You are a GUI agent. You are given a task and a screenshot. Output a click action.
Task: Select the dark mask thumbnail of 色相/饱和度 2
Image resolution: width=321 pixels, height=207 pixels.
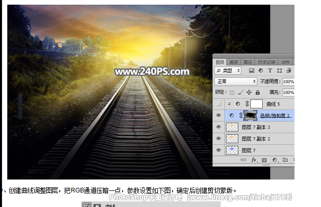click(250, 116)
